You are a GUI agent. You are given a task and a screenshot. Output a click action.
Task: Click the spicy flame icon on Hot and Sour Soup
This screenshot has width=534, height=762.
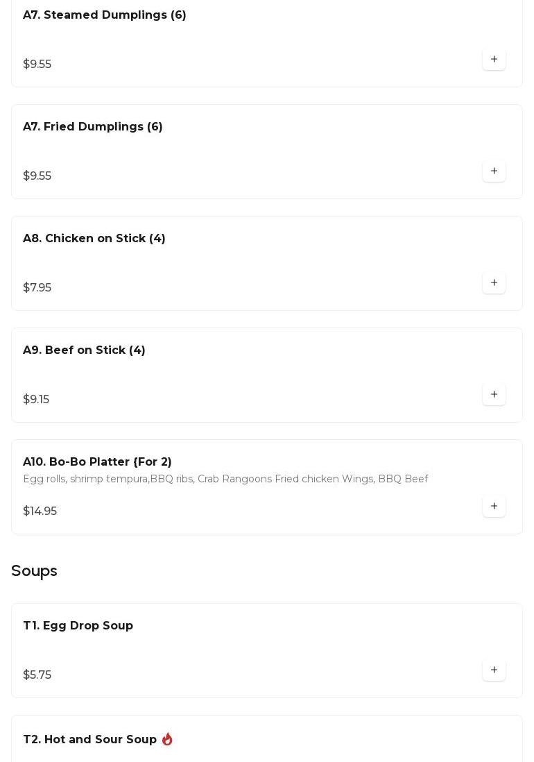[x=167, y=739]
